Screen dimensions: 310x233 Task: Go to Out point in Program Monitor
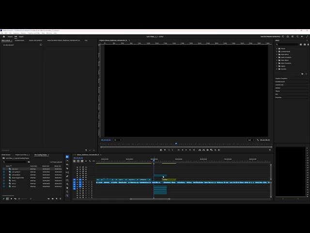194,150
